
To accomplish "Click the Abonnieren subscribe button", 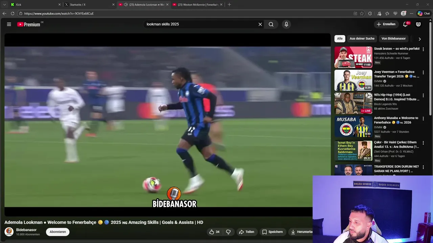I will (x=58, y=232).
